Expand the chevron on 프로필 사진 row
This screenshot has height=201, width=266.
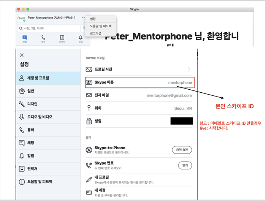click(x=189, y=69)
